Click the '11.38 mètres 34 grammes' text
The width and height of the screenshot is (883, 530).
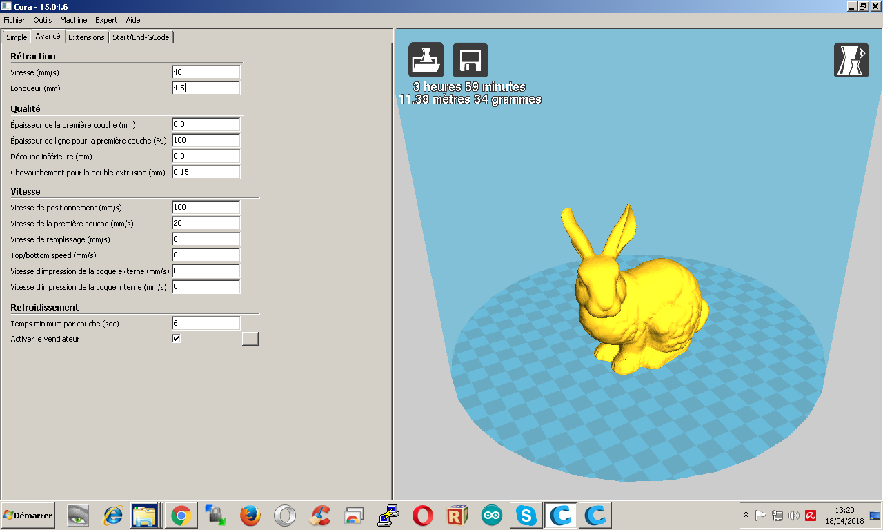470,99
